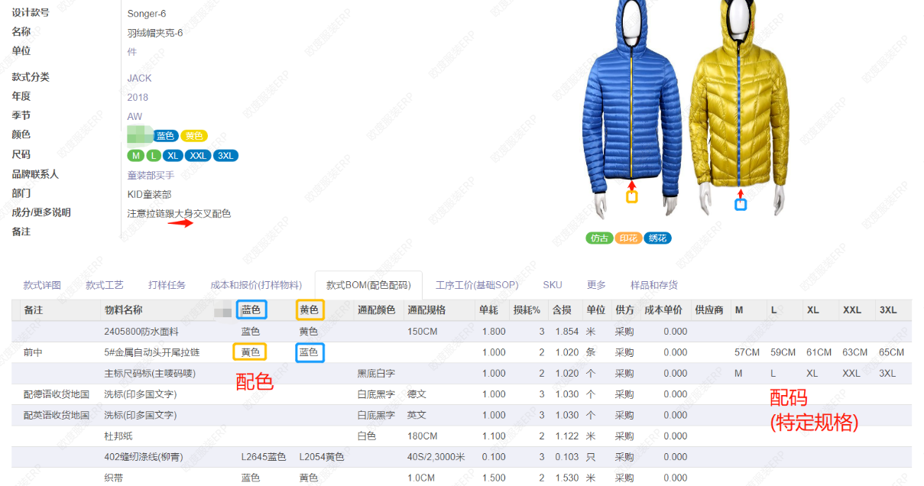Screen dimensions: 924x486
Task: Select the 黄色 color tag beside 颜色
Action: pyautogui.click(x=194, y=136)
